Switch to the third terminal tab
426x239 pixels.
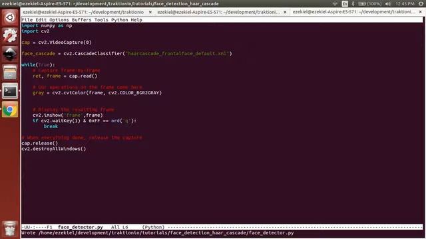pos(353,12)
